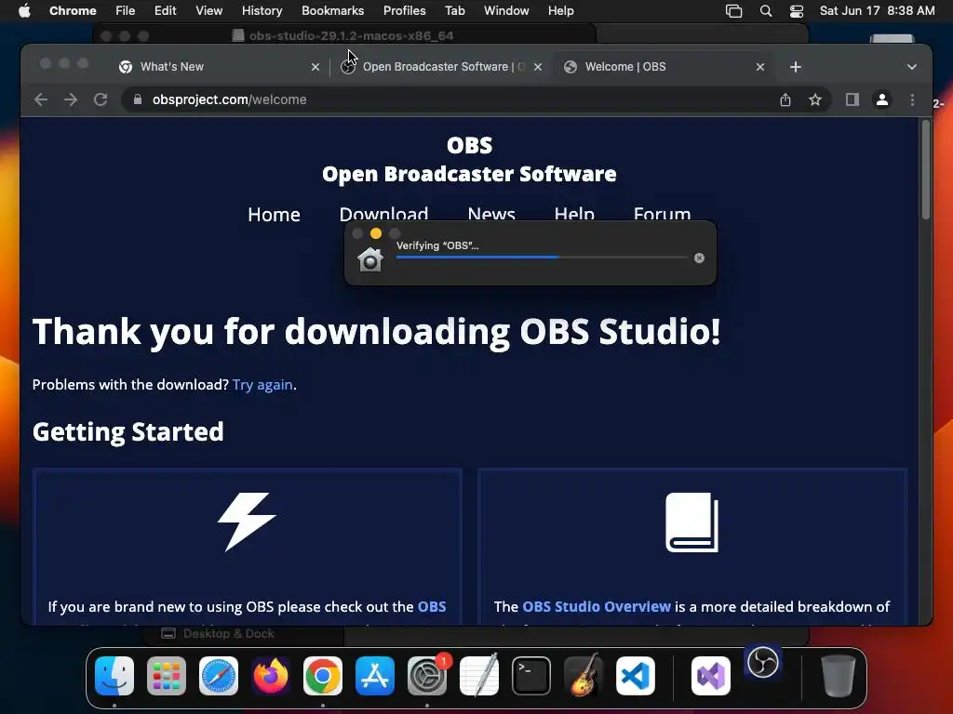Open the Window menu
Screen dimensions: 953x714
[506, 11]
